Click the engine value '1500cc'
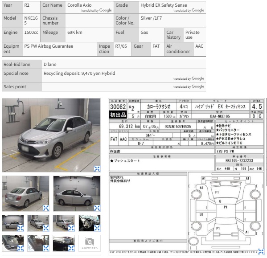267x258 pixels. pyautogui.click(x=31, y=33)
